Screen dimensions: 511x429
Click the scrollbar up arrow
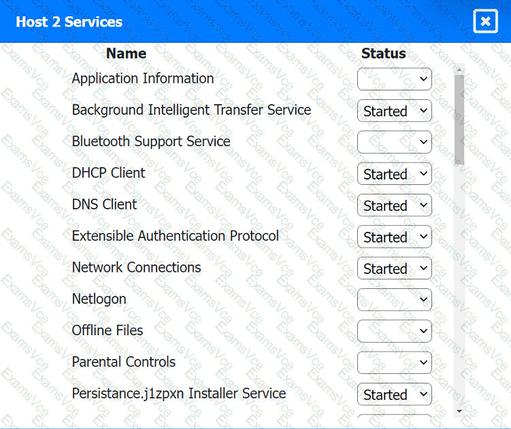pyautogui.click(x=459, y=69)
